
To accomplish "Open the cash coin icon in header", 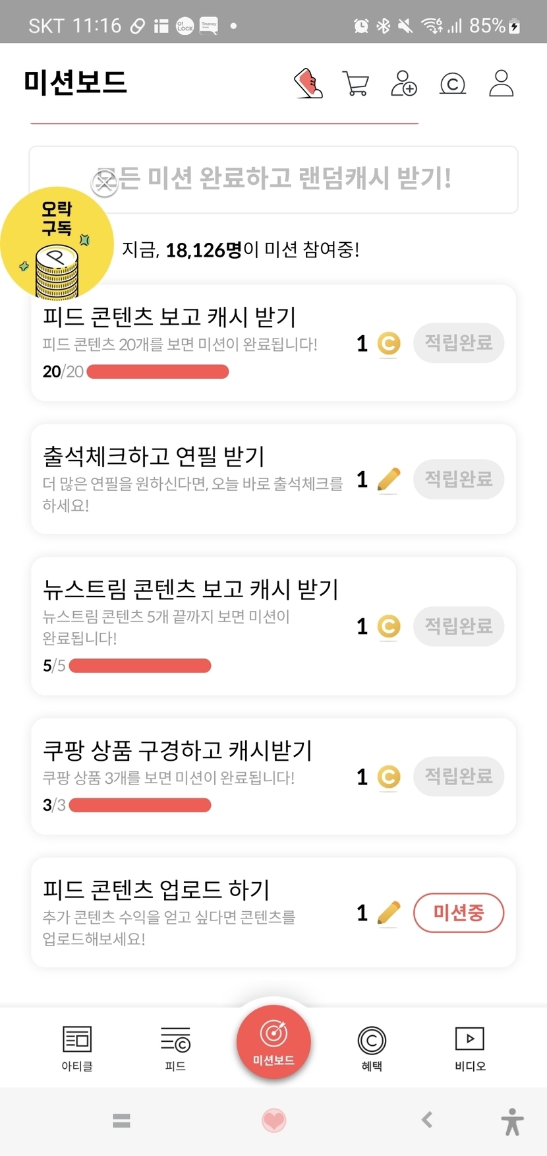I will tap(453, 84).
